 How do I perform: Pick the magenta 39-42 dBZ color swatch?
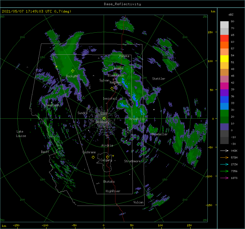point(224,86)
